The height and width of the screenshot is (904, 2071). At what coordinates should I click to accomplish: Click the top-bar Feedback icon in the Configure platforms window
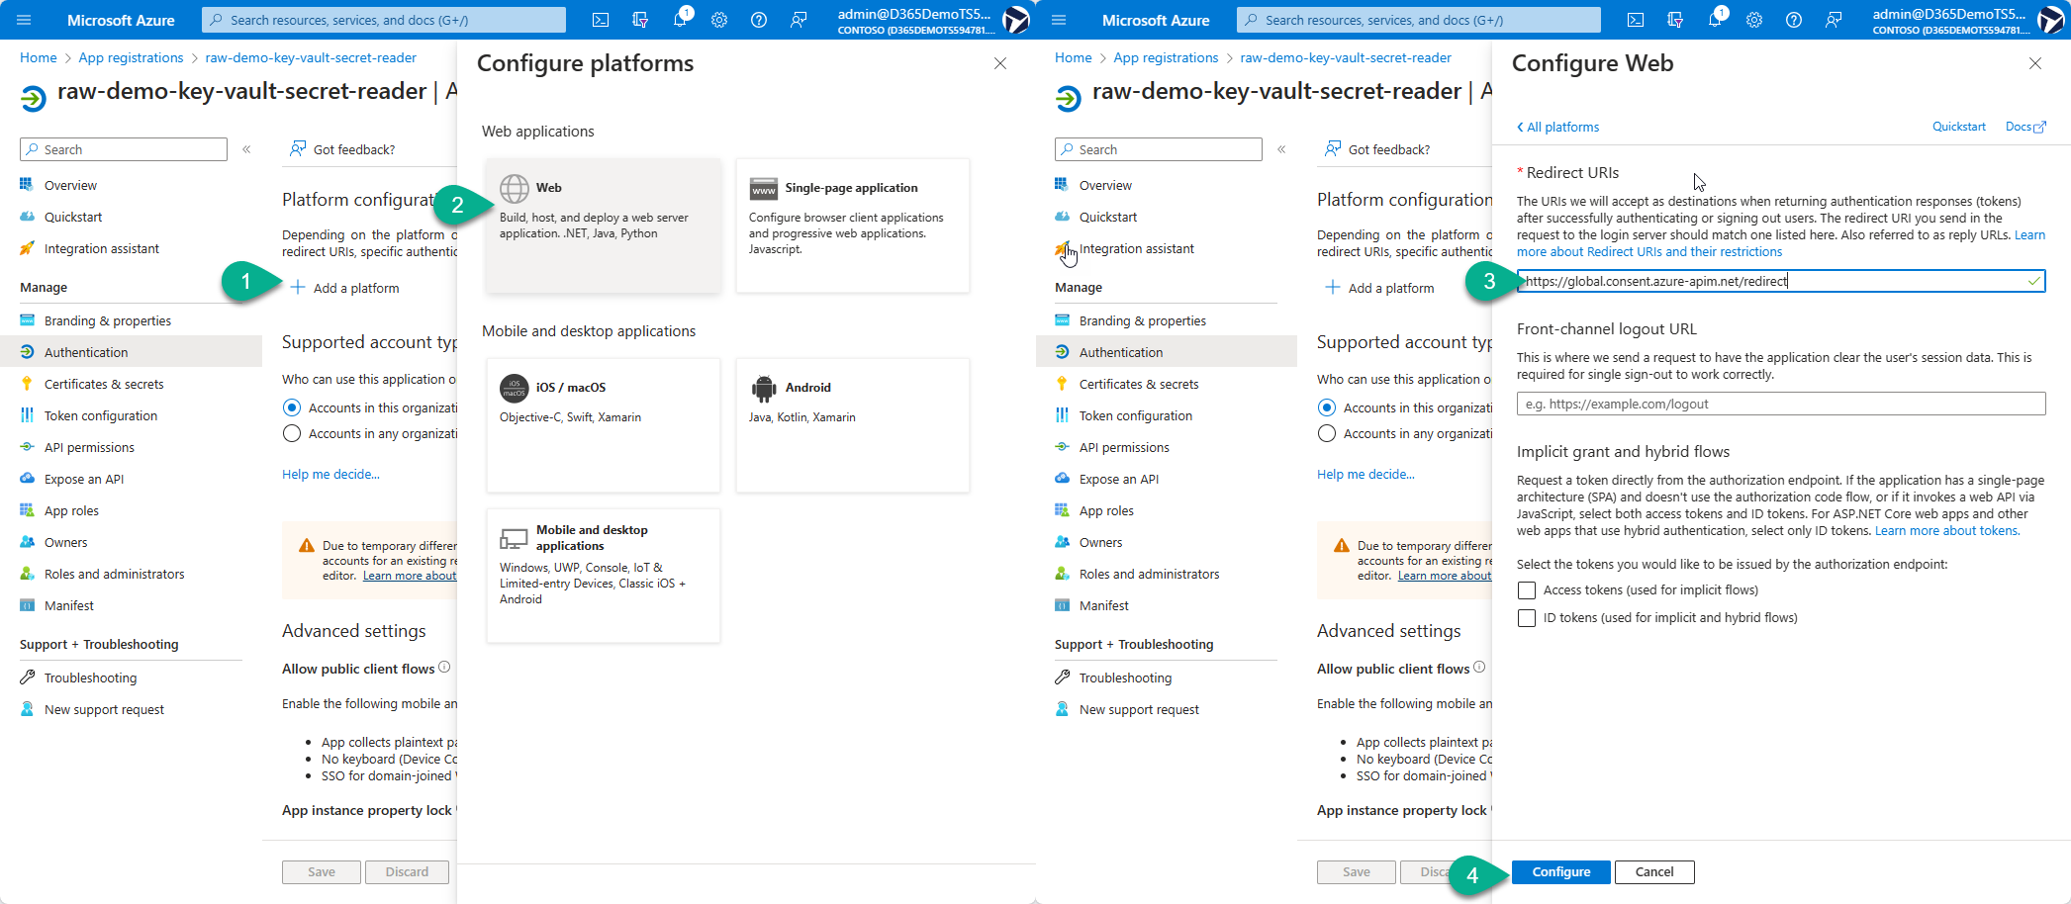click(x=799, y=20)
